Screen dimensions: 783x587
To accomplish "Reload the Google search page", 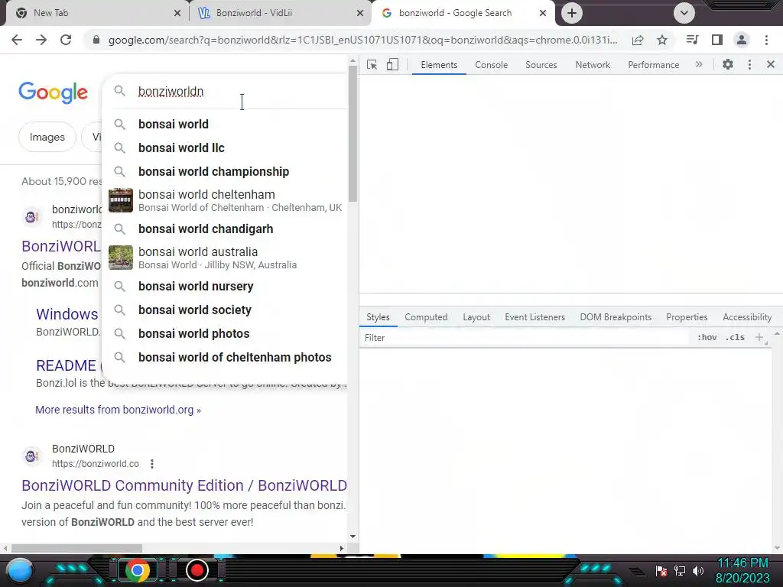I will click(x=66, y=40).
